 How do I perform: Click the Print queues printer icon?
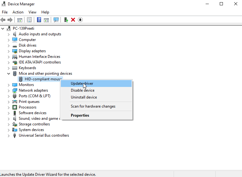(15, 102)
